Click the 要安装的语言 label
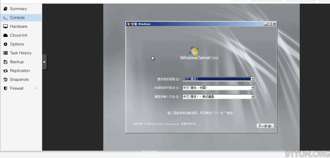 [x=169, y=79]
